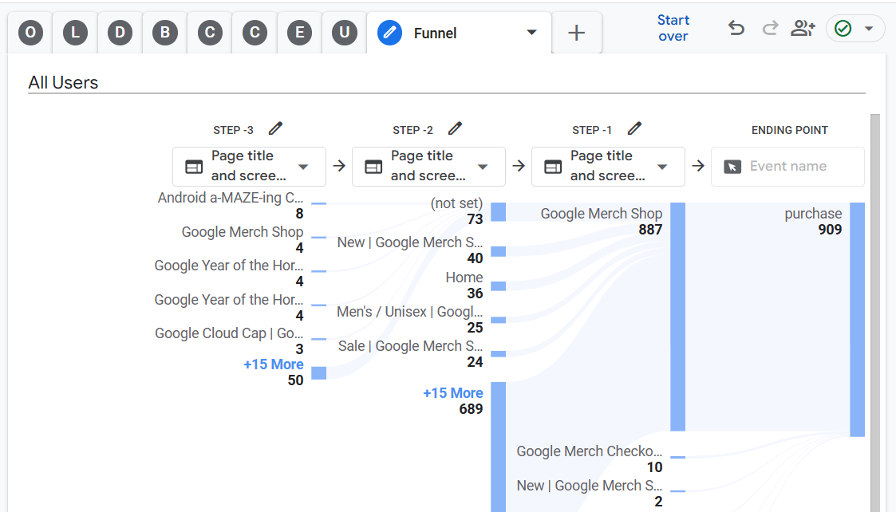The image size is (896, 512).
Task: Click the page layout icon in STEP -3 selector
Action: pos(194,167)
